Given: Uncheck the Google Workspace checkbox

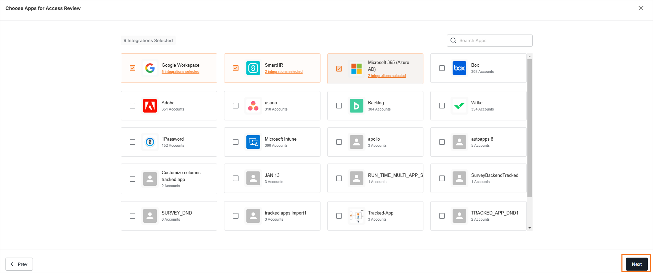Looking at the screenshot, I should 132,68.
